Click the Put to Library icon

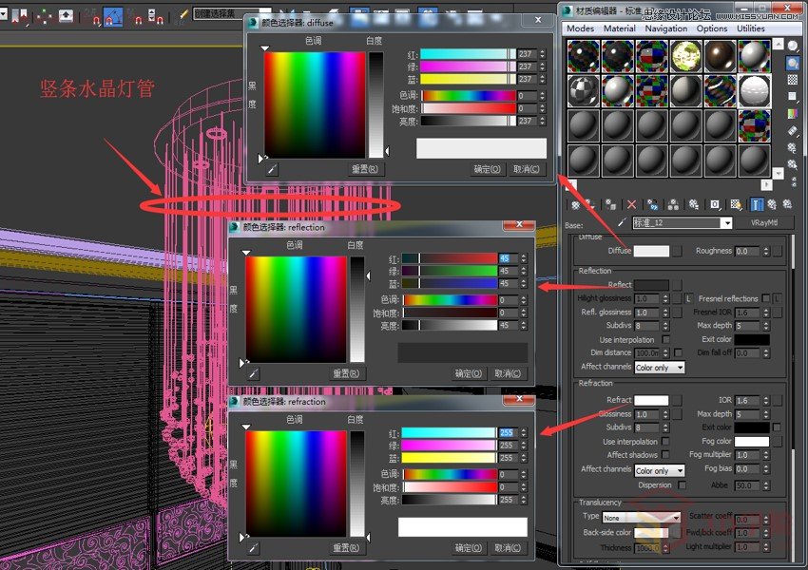click(693, 204)
